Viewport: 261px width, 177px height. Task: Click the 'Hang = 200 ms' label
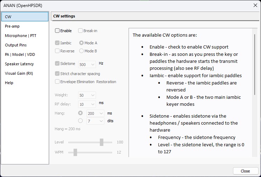pos(67,129)
